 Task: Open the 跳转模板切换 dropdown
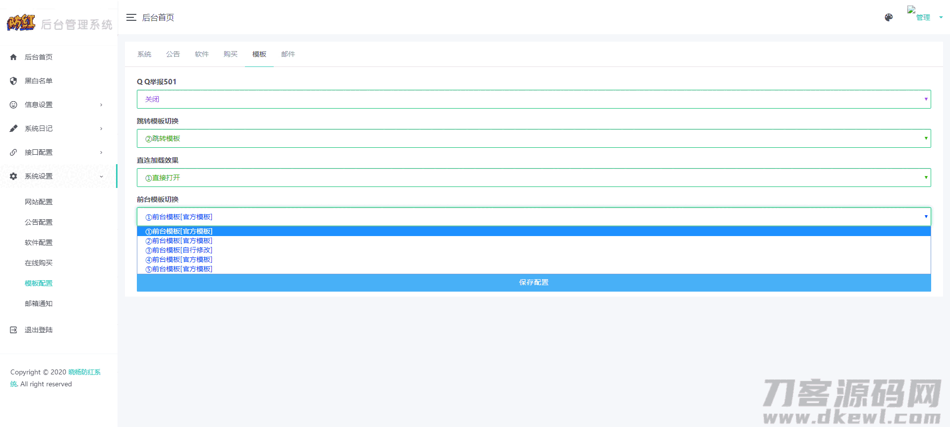534,138
